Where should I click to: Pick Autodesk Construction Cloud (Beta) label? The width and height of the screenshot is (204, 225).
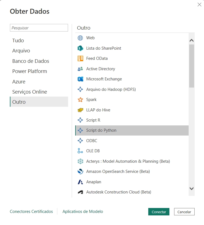tap(119, 192)
